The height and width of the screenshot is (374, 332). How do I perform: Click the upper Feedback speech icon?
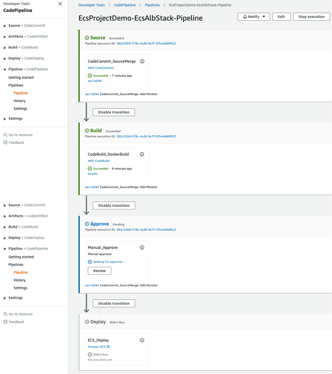5,143
